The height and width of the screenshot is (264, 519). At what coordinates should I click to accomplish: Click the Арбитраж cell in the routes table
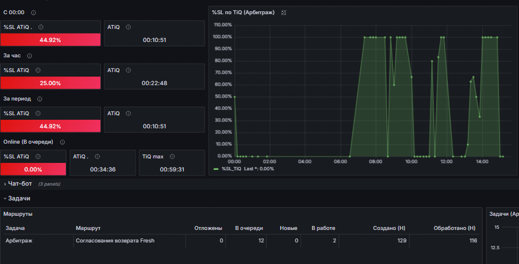coord(19,241)
